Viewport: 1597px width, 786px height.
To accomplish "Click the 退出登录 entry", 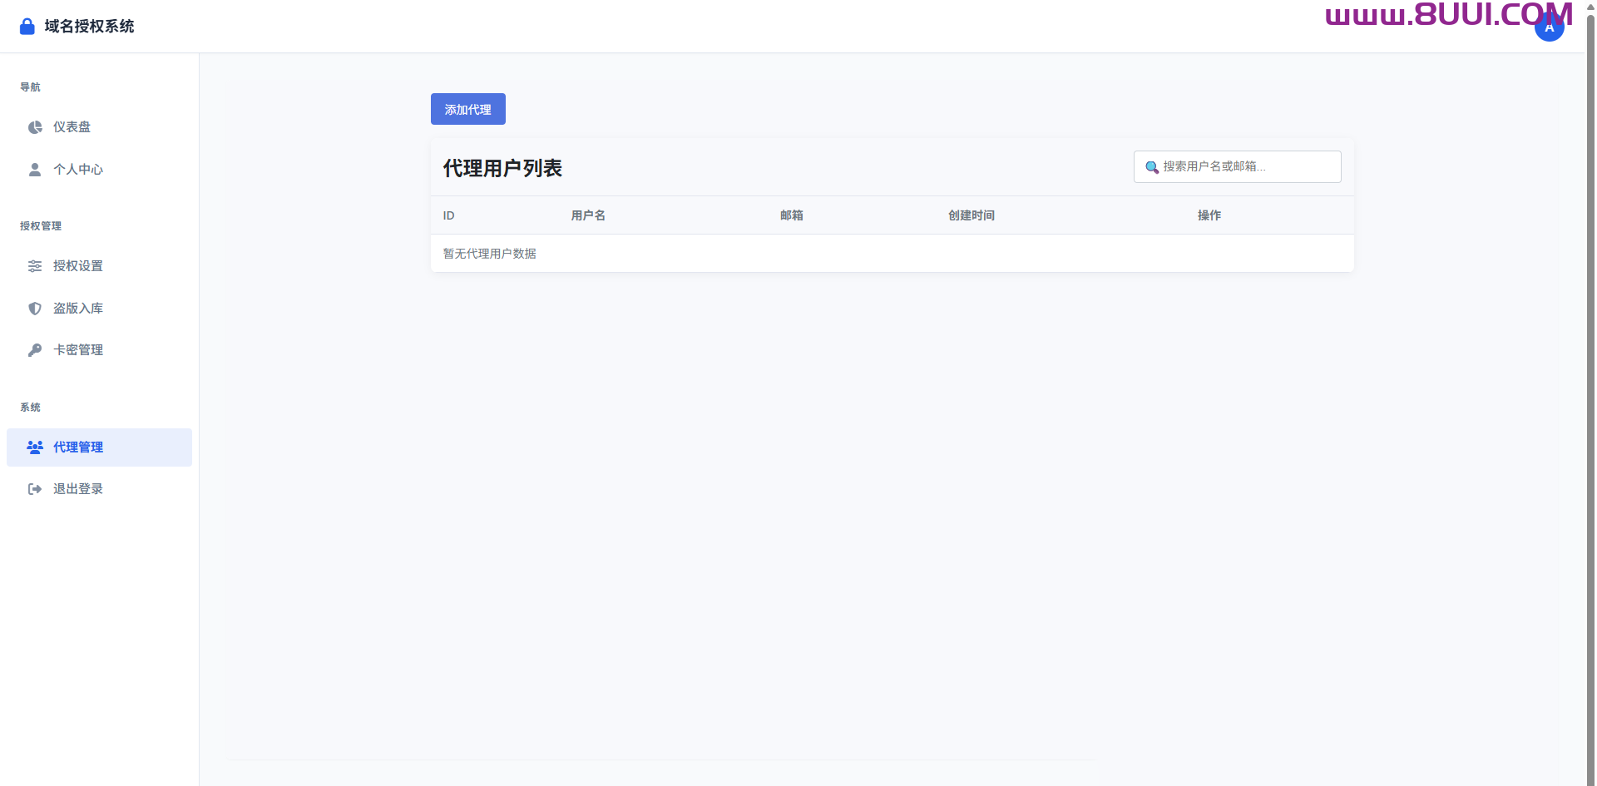I will [x=78, y=488].
